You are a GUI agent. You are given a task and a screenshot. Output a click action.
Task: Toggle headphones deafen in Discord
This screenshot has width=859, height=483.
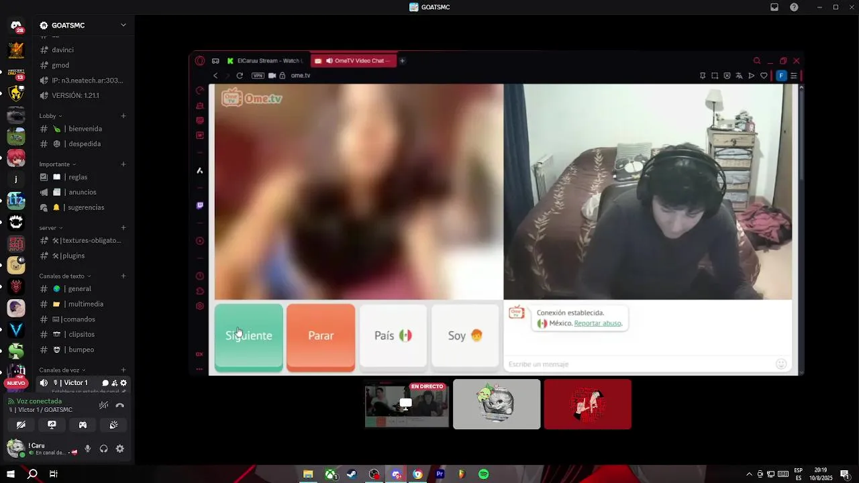(x=103, y=449)
